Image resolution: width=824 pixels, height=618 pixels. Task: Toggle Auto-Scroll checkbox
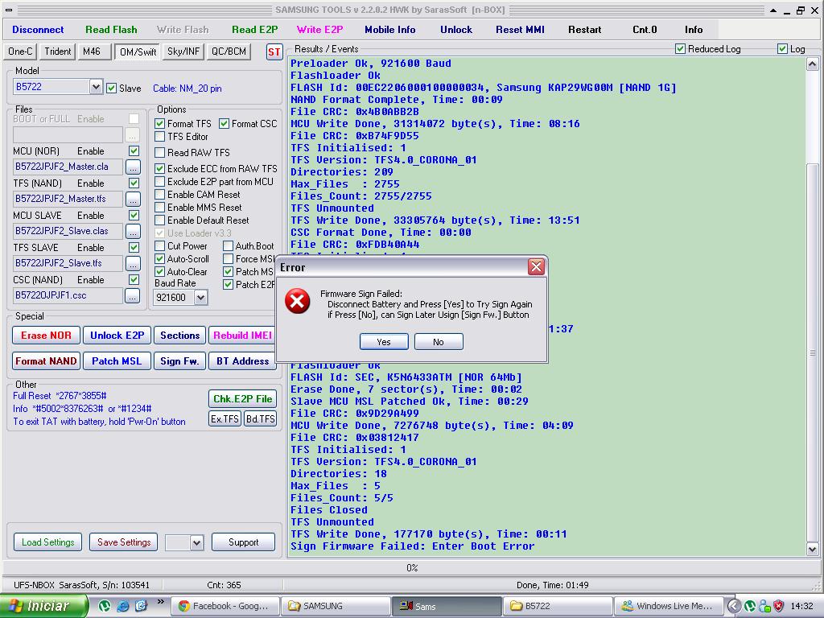click(160, 259)
